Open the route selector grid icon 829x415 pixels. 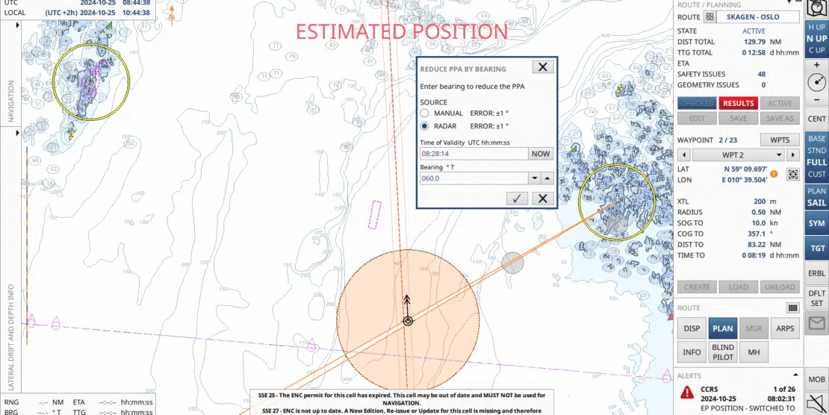[x=710, y=16]
